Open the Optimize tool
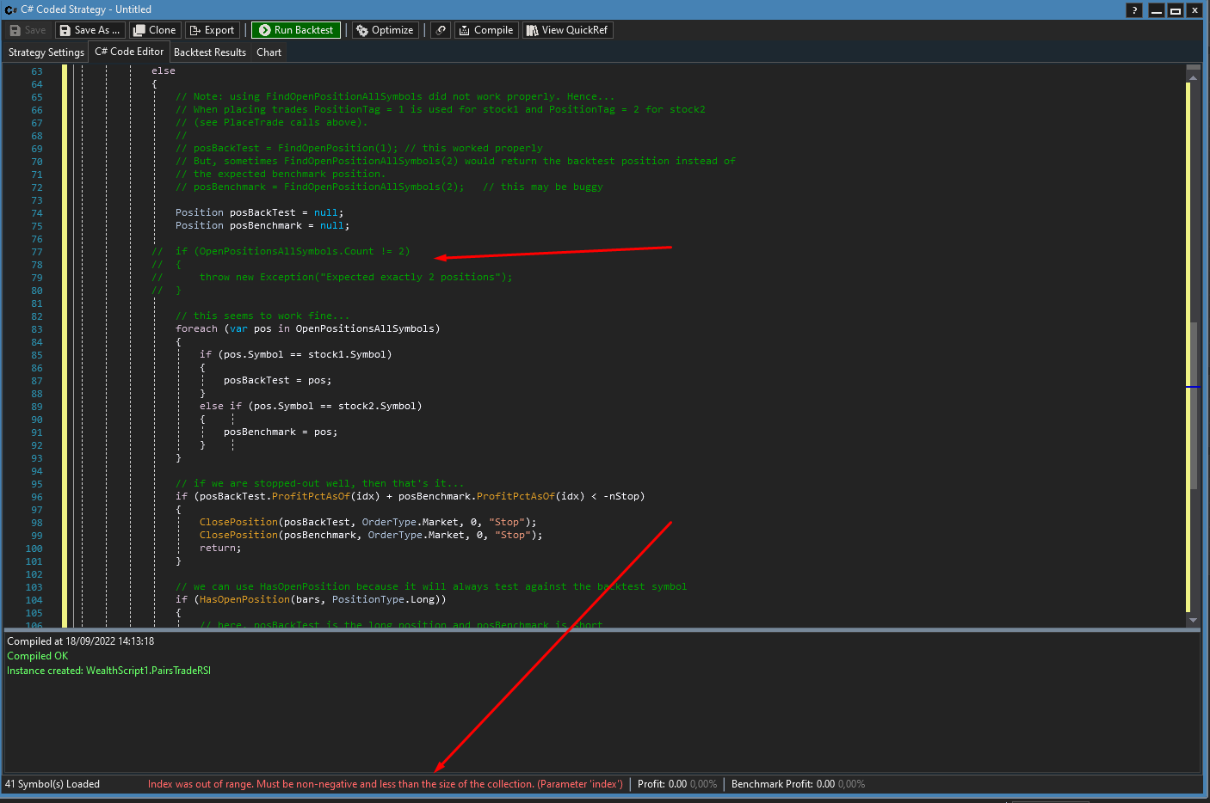Screen dimensions: 1210x803 coord(385,30)
